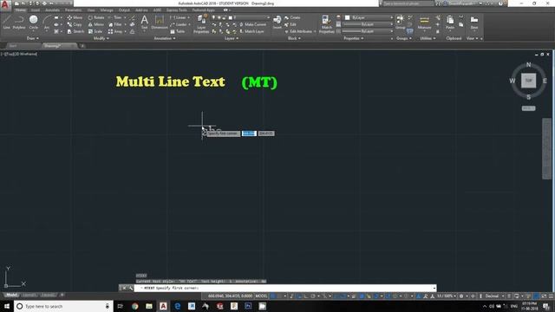Image resolution: width=555 pixels, height=312 pixels.
Task: Click the Mirror tool
Action: 96,24
